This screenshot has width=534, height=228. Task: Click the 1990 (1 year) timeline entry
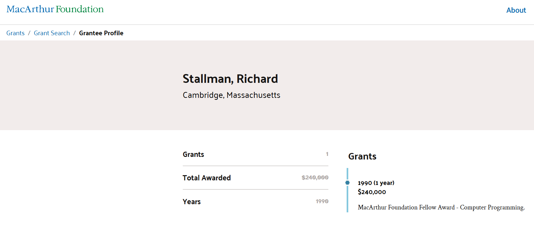click(376, 183)
